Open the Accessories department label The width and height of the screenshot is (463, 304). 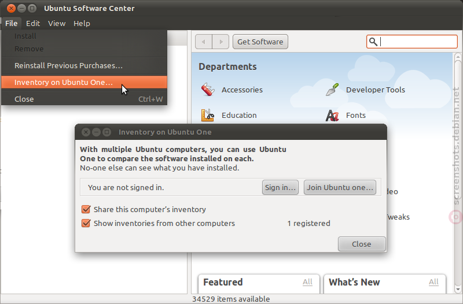[x=242, y=90]
